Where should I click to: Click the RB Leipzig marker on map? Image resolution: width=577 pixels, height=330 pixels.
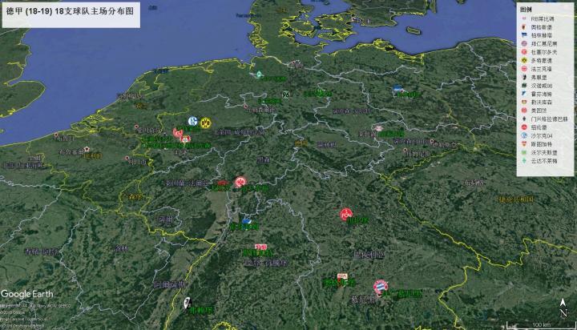pos(377,128)
